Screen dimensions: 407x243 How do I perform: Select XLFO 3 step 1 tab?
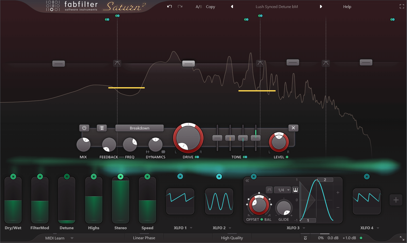(308, 220)
